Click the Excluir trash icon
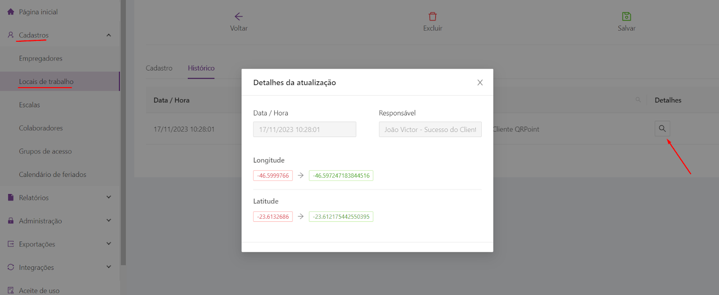The image size is (719, 295). (x=432, y=17)
